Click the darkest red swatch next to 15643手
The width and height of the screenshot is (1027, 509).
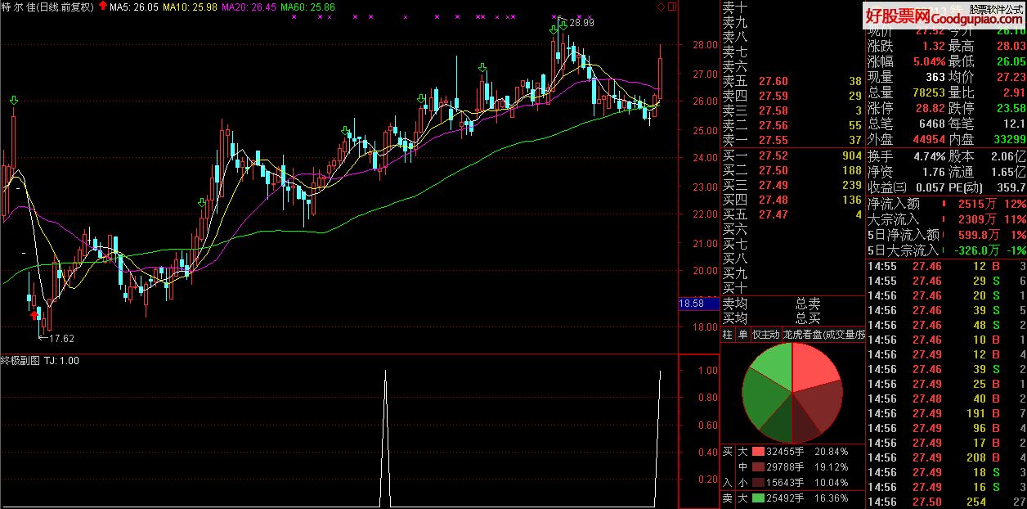point(757,482)
